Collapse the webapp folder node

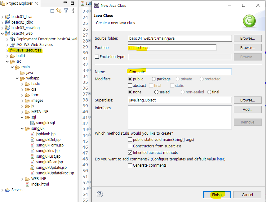click(x=17, y=78)
